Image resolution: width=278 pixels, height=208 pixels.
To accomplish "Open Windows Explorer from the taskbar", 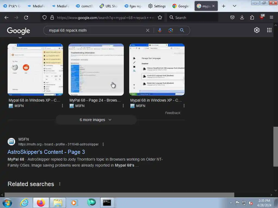I will coord(58,203).
